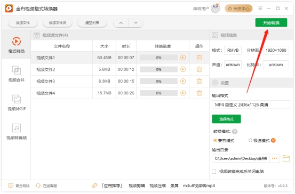Viewport: 295px width, 194px height.
Task: Click the VIP badge next to 极速模式
Action: click(273, 140)
